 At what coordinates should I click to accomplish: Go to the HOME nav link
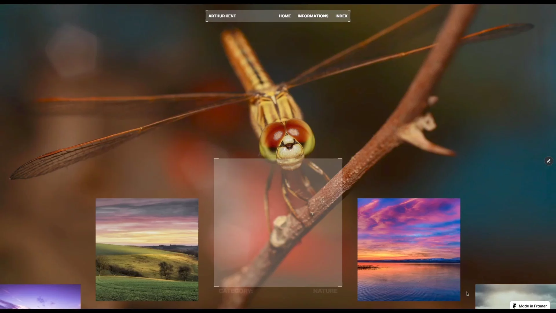pos(285,16)
